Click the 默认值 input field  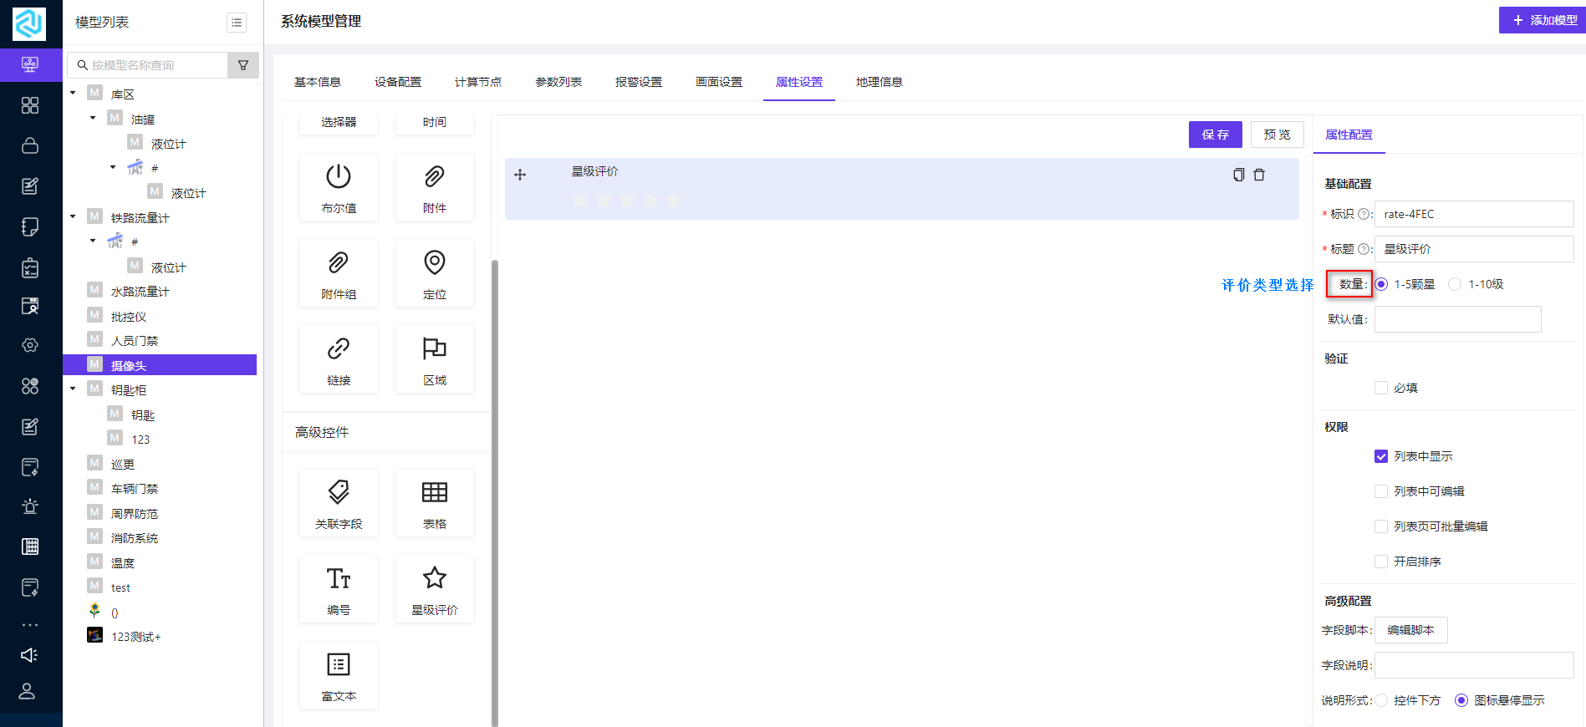pos(1458,319)
